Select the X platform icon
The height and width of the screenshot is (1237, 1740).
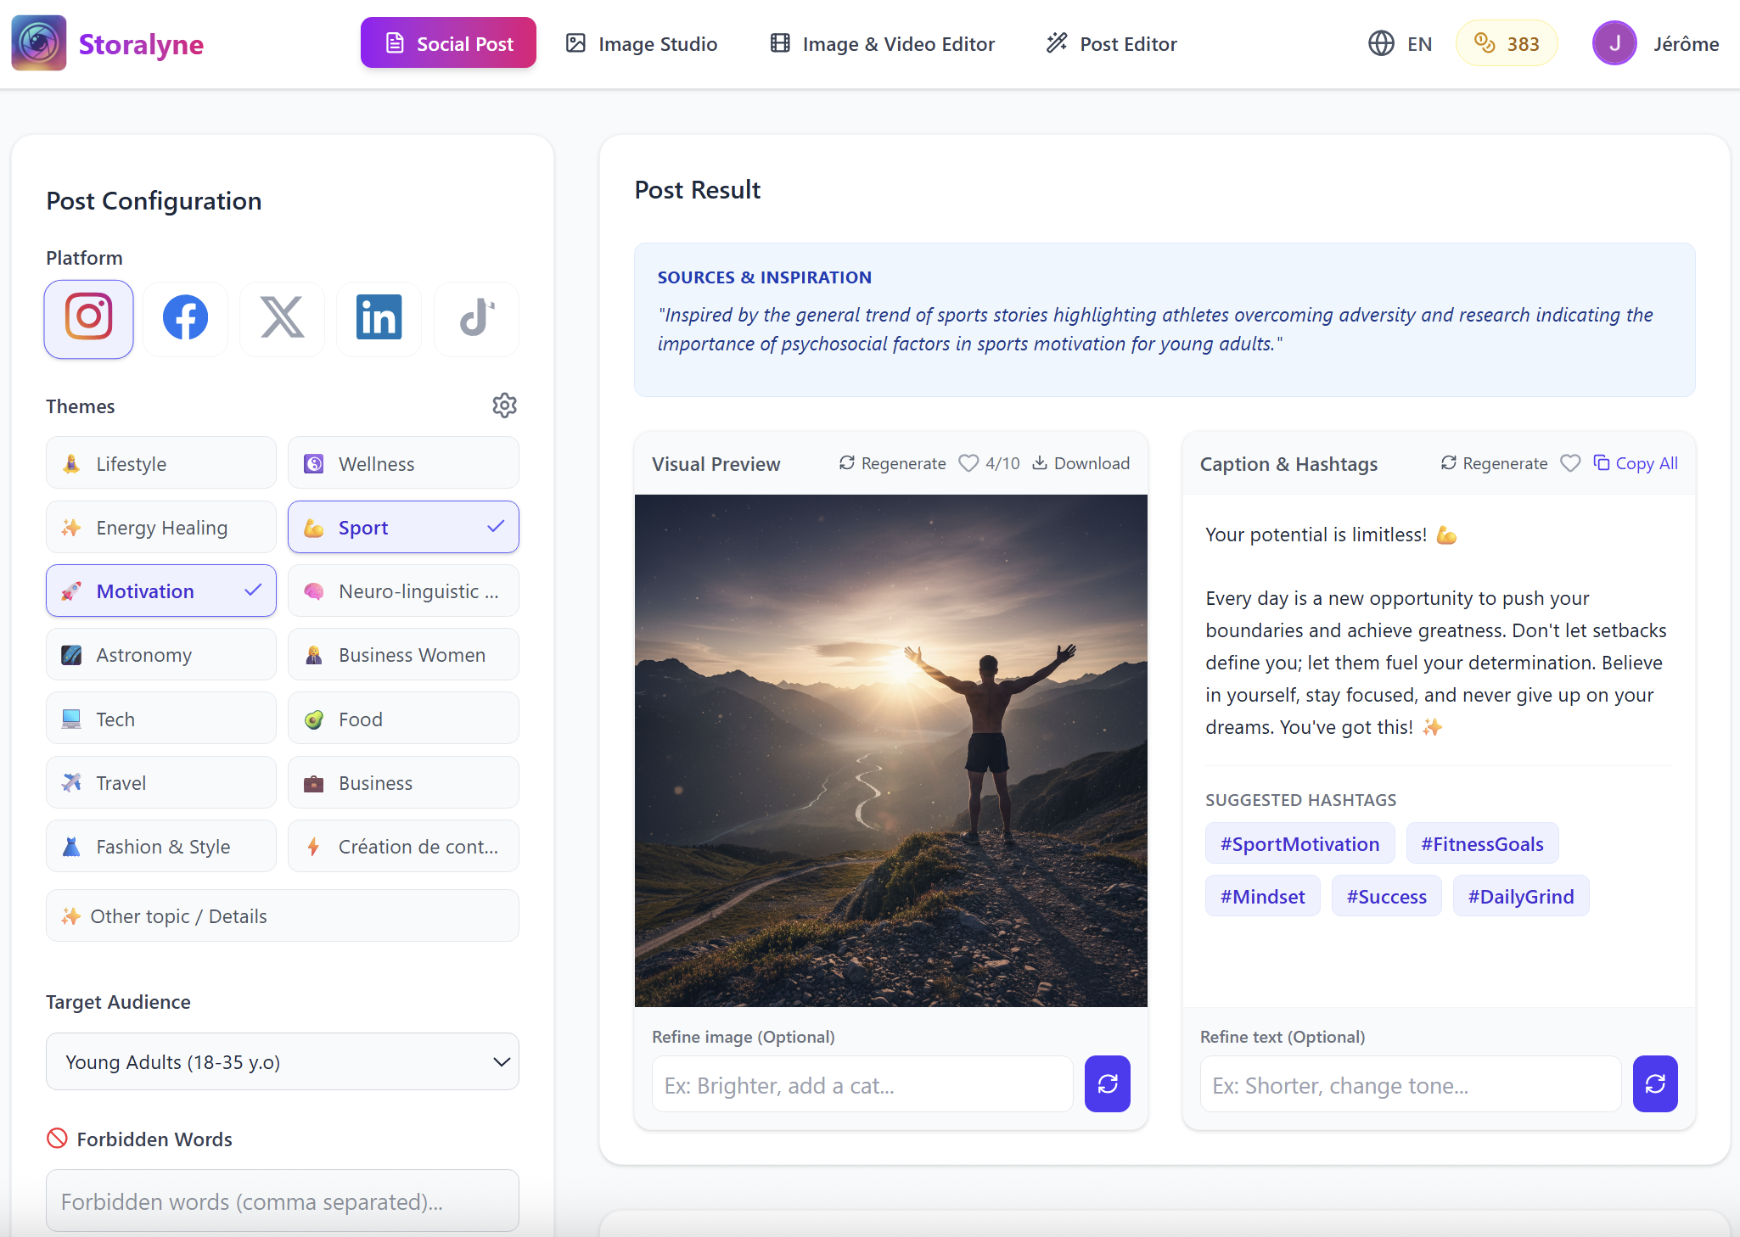(282, 319)
